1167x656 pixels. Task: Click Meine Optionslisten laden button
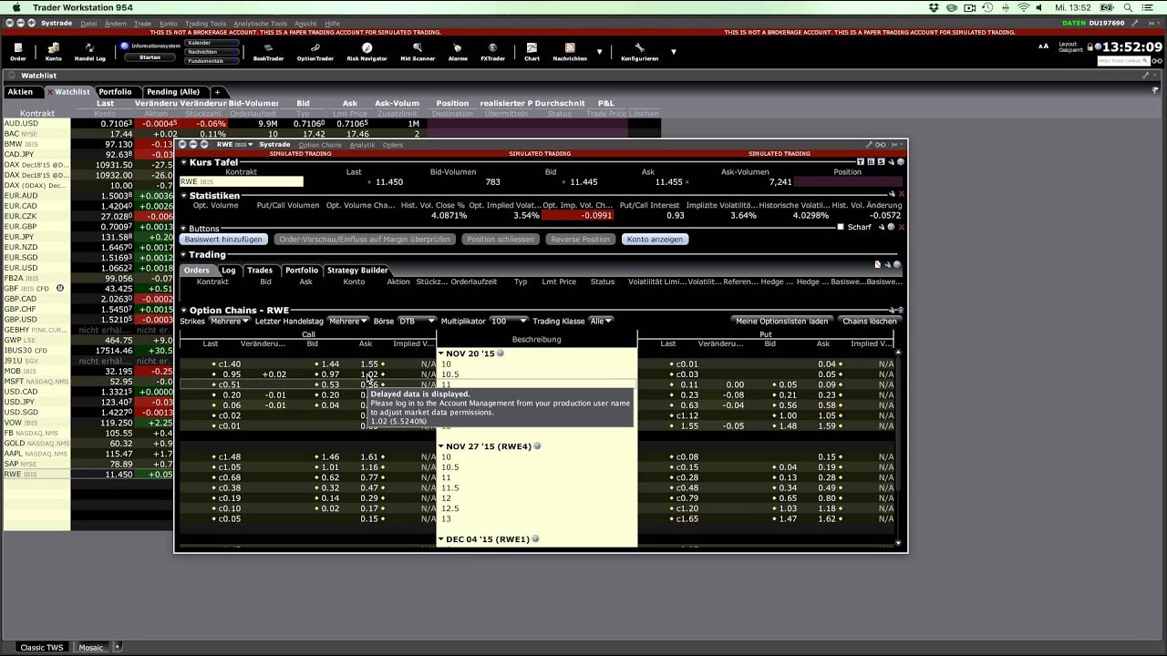coord(782,321)
